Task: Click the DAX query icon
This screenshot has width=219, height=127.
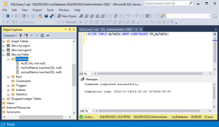Action: pyautogui.click(x=103, y=16)
